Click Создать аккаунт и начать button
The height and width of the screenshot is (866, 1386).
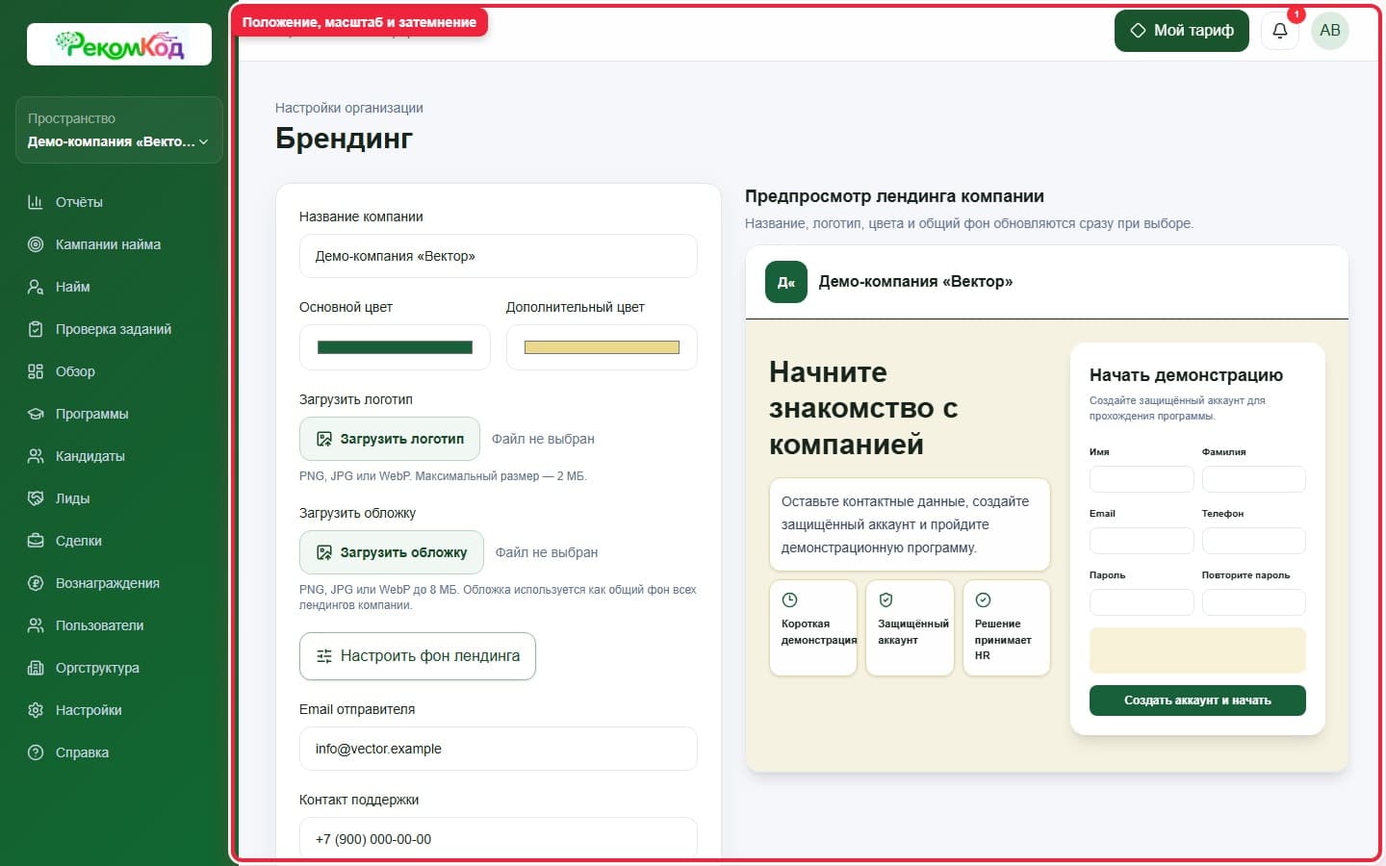pos(1197,700)
